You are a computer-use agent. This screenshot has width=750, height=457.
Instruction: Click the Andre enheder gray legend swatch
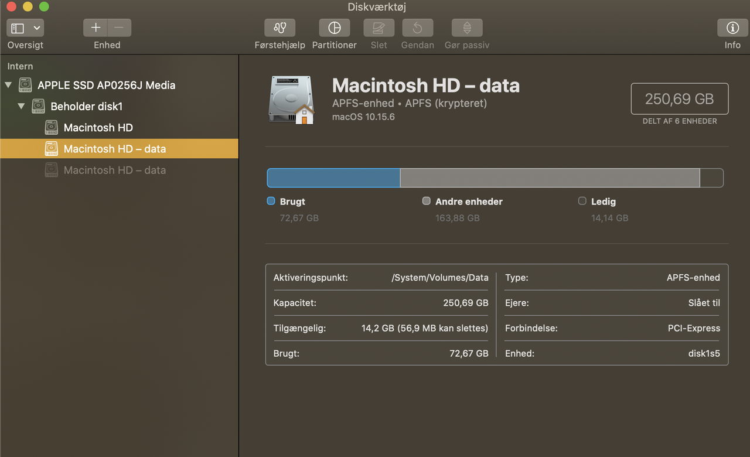pyautogui.click(x=426, y=201)
